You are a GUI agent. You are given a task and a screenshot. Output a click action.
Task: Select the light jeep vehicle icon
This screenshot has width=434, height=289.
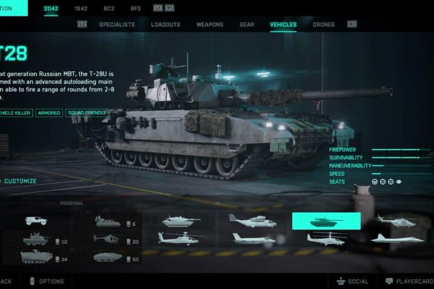coord(36,221)
